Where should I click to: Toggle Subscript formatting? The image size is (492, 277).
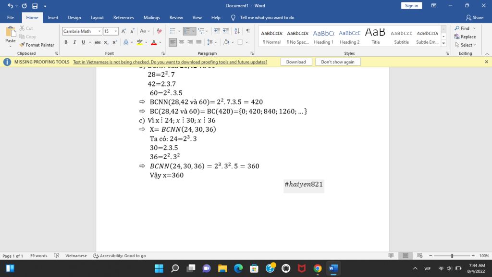(106, 42)
